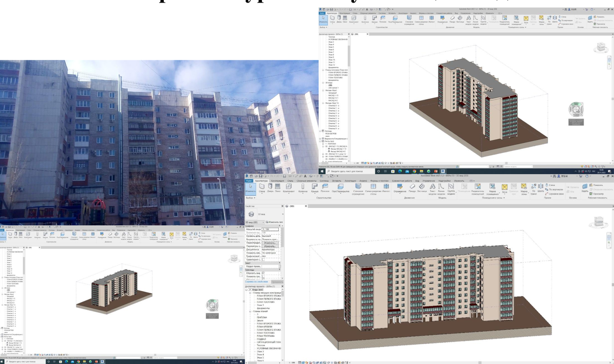The image size is (614, 364).
Task: Open the Конструкция ribbon tab in the window with Properties palette
Action: (277, 181)
